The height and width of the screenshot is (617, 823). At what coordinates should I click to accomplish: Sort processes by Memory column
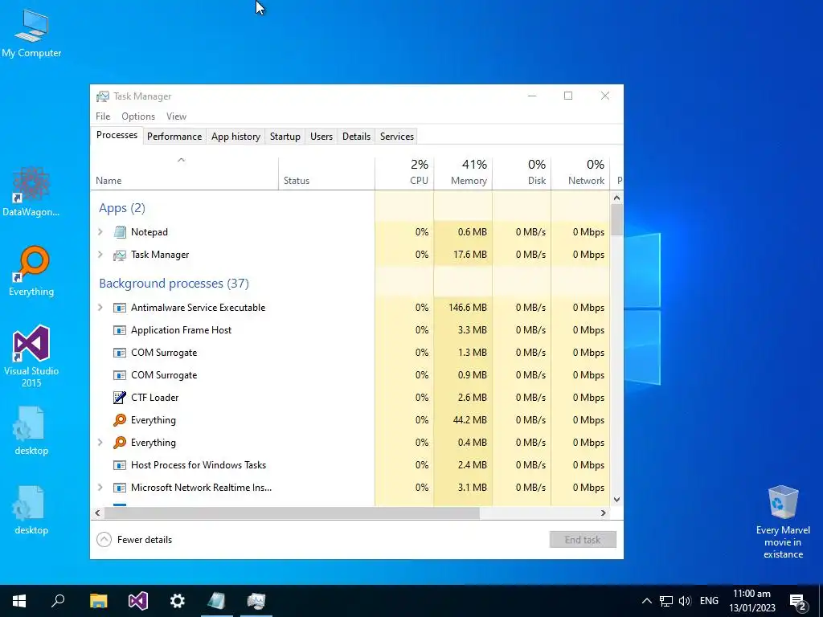pos(463,174)
